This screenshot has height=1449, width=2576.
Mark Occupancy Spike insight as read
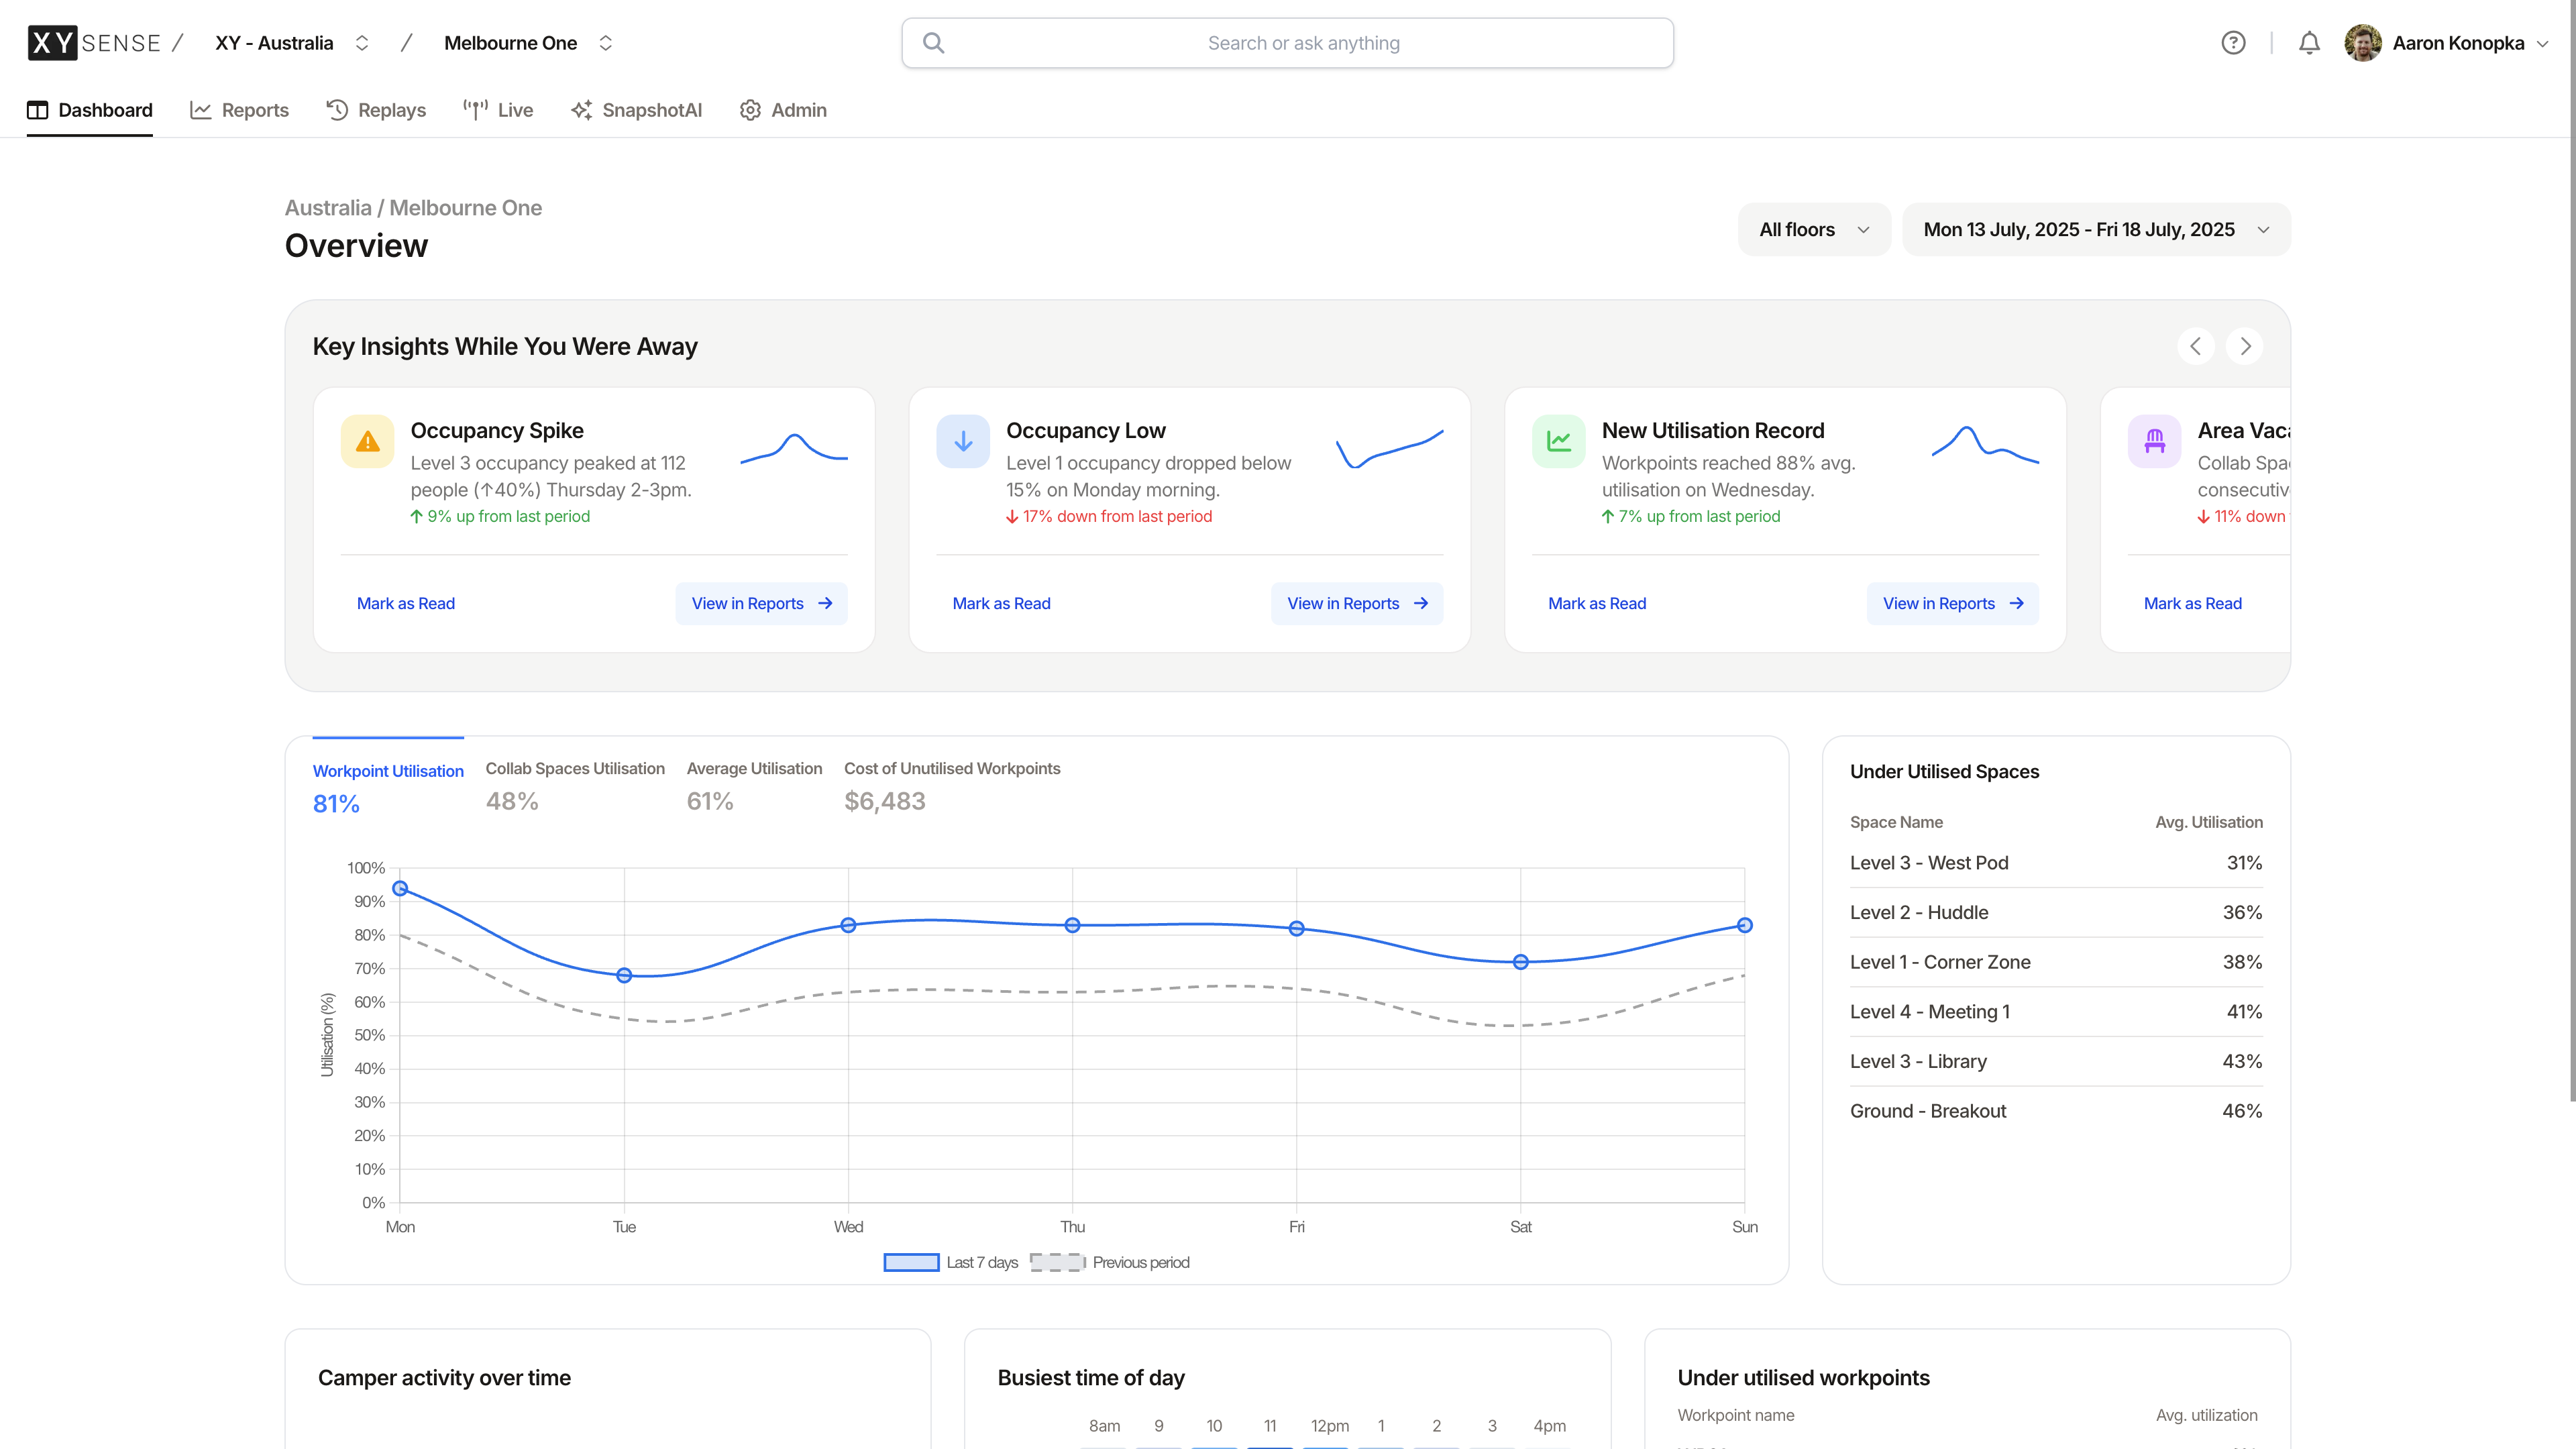[406, 603]
